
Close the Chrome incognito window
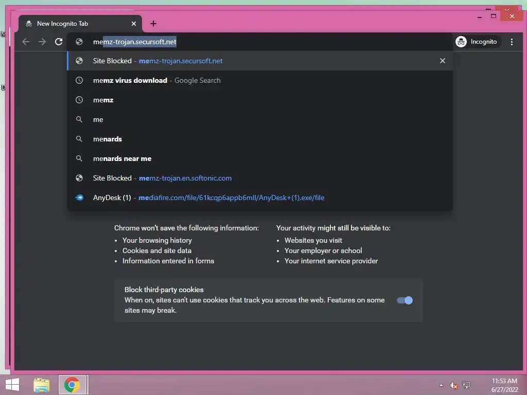point(512,16)
